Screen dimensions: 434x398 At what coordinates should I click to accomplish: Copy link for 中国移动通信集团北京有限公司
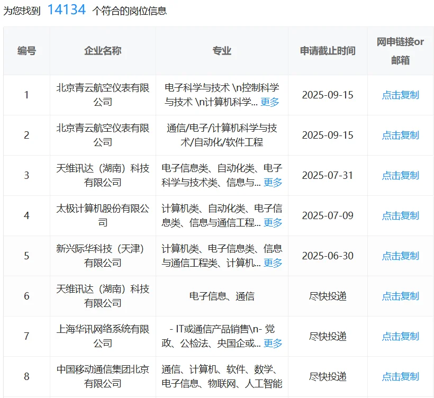(400, 376)
